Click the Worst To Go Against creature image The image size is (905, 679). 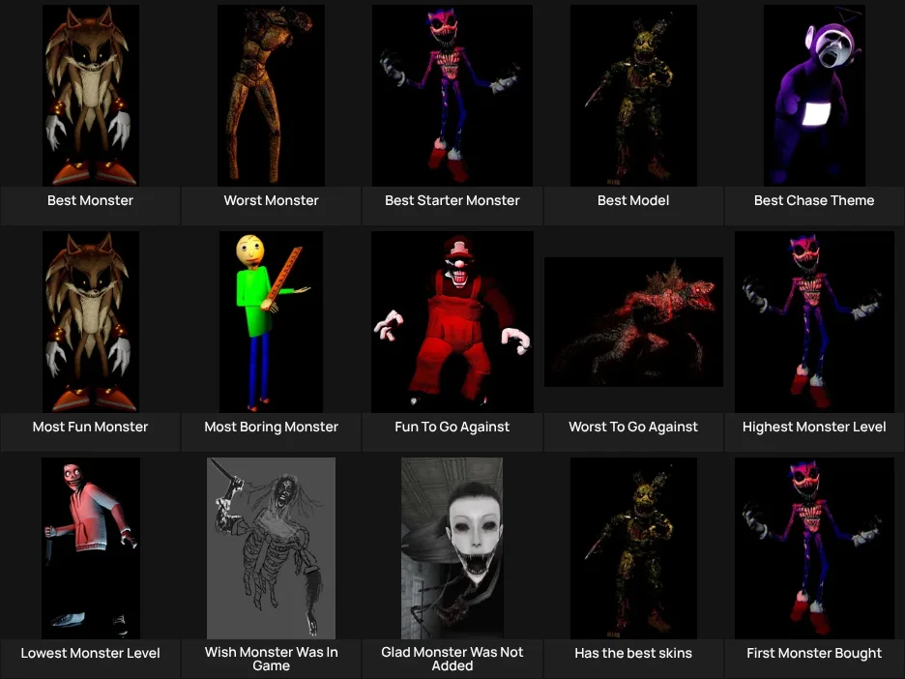pyautogui.click(x=633, y=321)
